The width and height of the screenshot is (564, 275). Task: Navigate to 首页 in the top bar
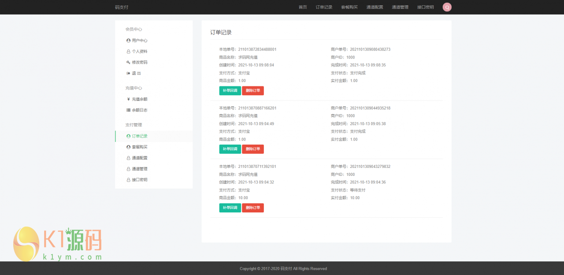point(303,7)
